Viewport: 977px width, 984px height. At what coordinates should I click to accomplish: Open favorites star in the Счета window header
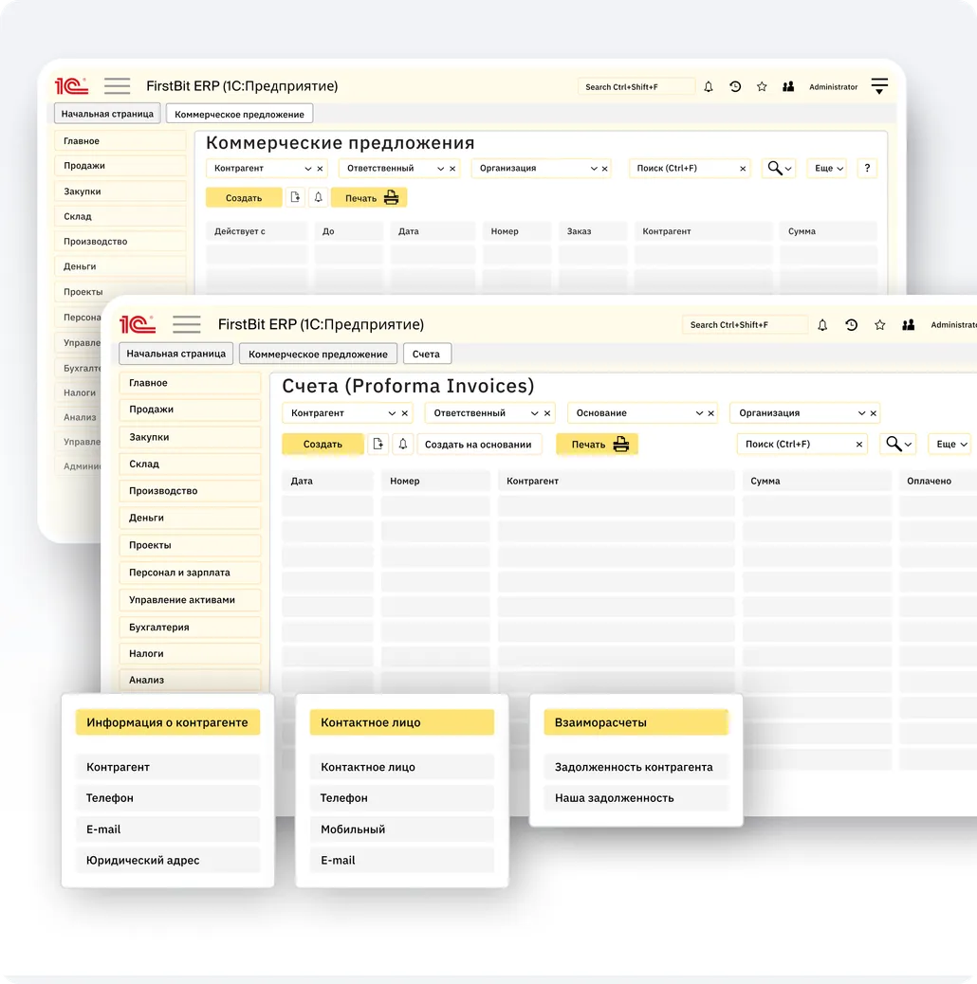click(x=880, y=324)
